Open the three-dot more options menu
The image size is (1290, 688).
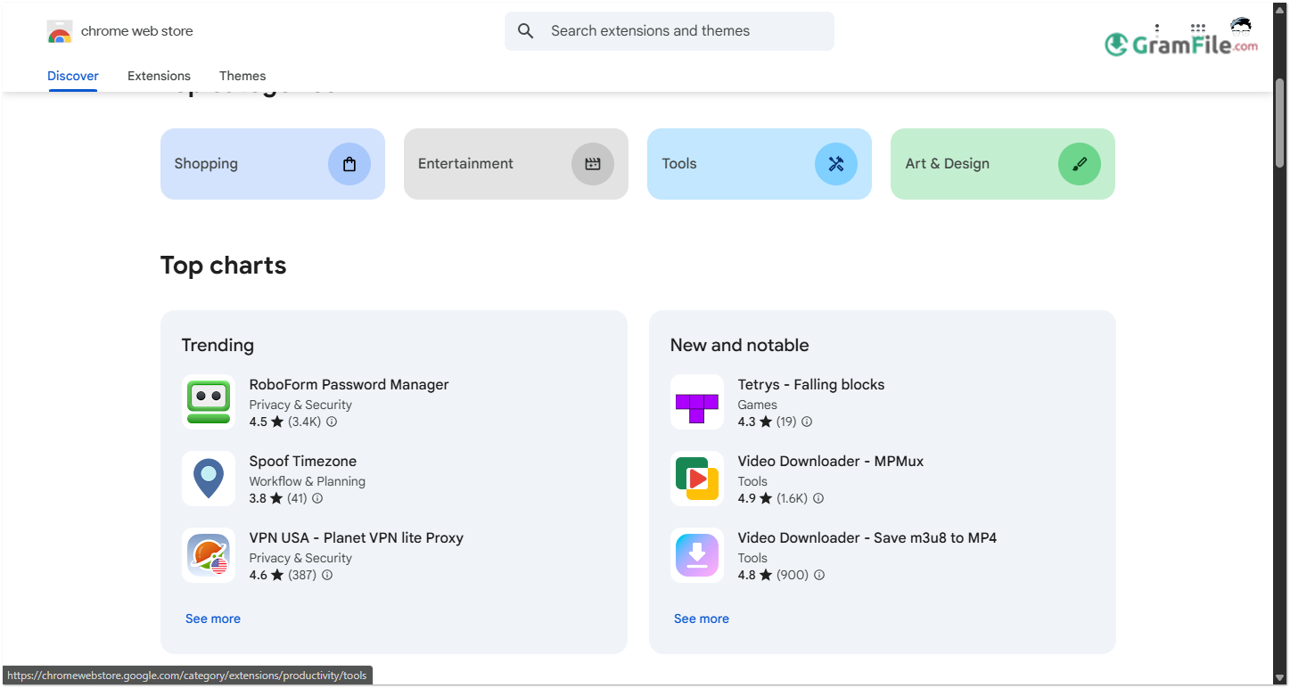pyautogui.click(x=1157, y=29)
